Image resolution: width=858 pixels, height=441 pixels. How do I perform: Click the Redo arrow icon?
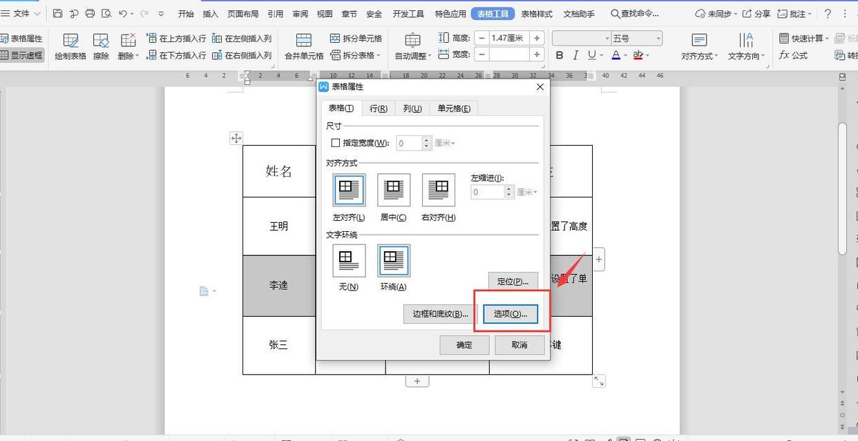pyautogui.click(x=144, y=14)
